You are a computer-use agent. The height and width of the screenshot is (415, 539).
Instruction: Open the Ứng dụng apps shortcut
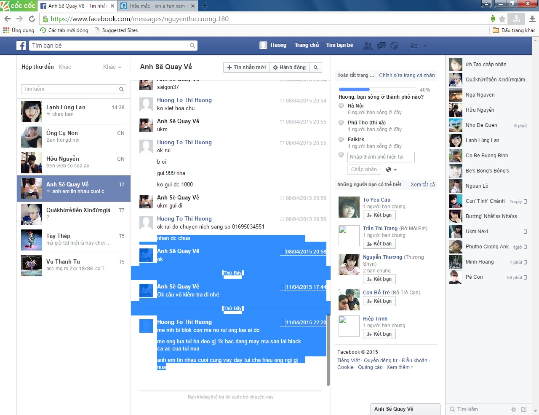tap(19, 30)
